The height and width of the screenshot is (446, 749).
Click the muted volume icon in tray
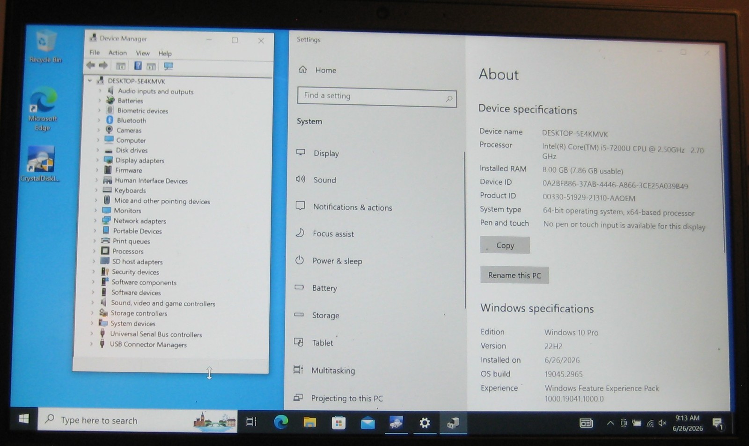point(662,423)
